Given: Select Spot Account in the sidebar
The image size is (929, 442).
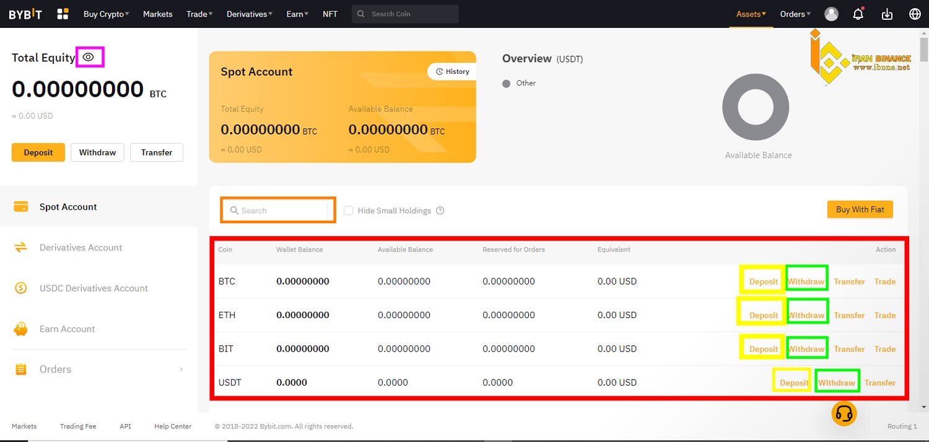Looking at the screenshot, I should coord(99,207).
